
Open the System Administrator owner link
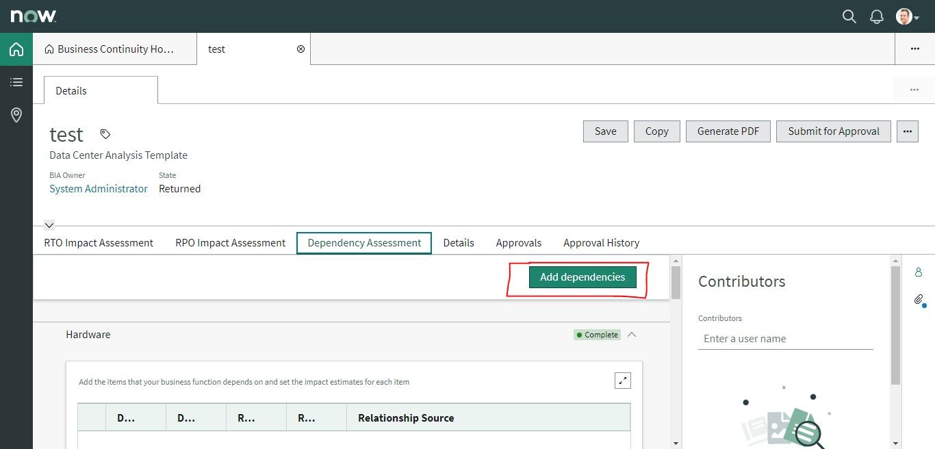click(x=98, y=189)
